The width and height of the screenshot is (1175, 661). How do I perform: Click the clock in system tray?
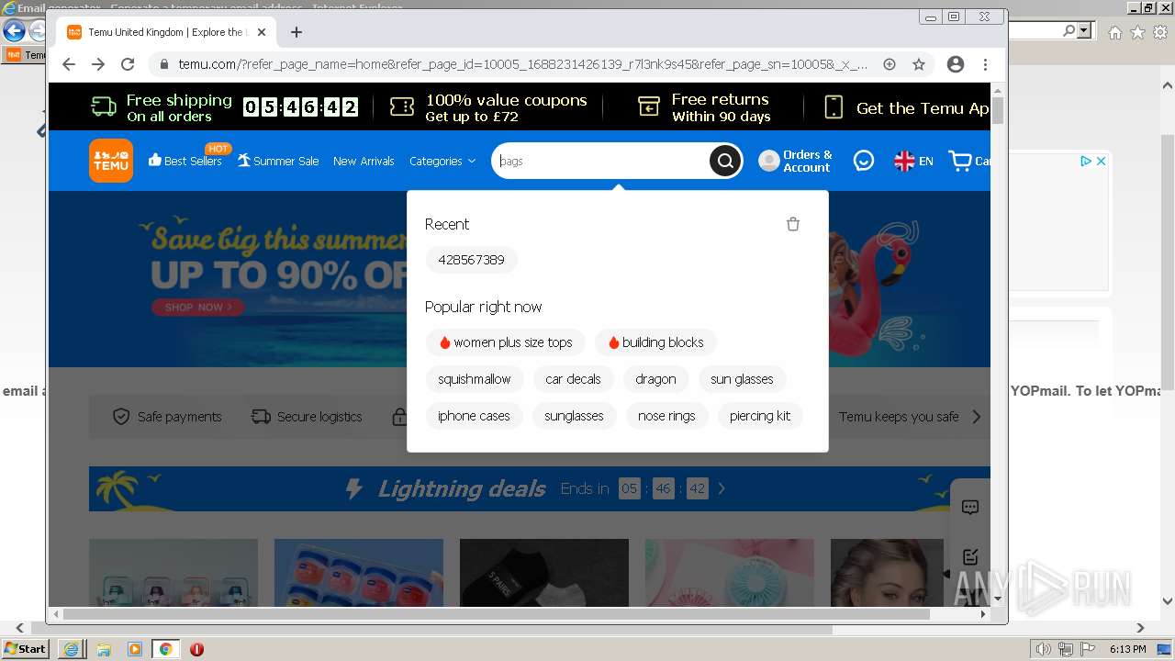(1127, 649)
